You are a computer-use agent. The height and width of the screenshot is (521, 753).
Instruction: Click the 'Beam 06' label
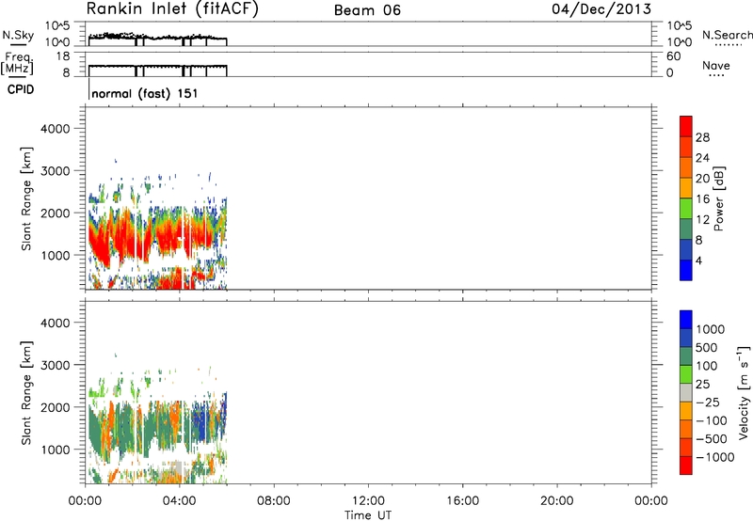[x=367, y=10]
